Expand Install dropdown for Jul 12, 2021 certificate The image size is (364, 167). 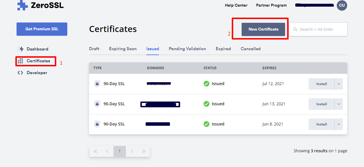coord(338,84)
